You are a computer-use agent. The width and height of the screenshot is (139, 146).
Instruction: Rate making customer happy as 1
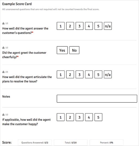61,117
